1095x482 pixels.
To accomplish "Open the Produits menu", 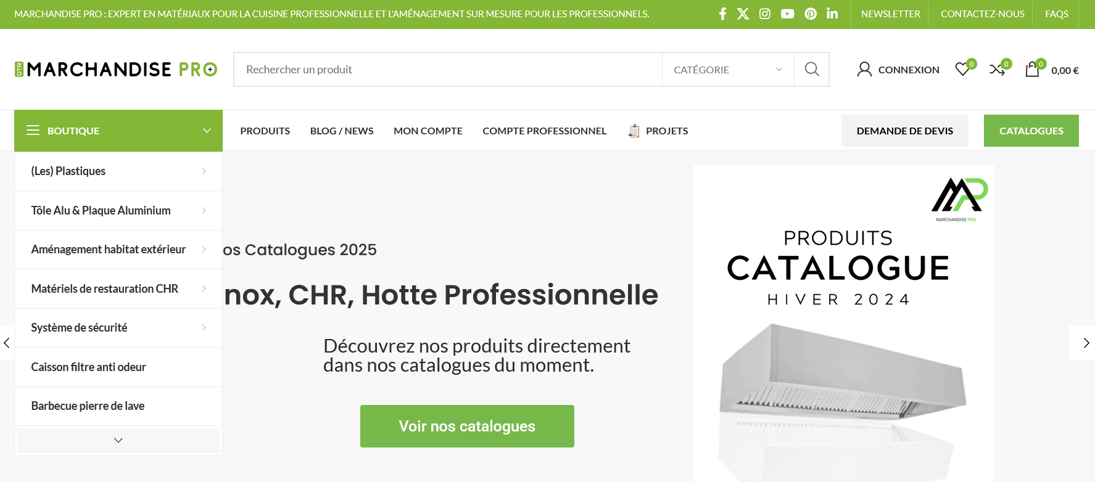I will click(x=265, y=131).
